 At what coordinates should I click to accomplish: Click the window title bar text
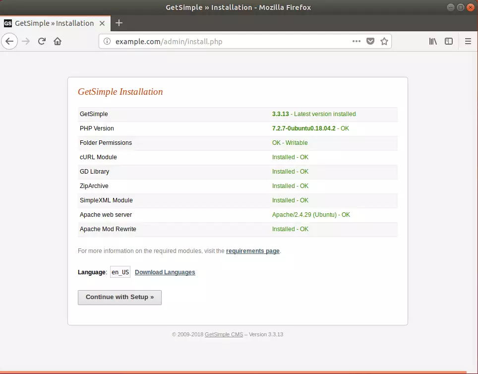tap(238, 7)
